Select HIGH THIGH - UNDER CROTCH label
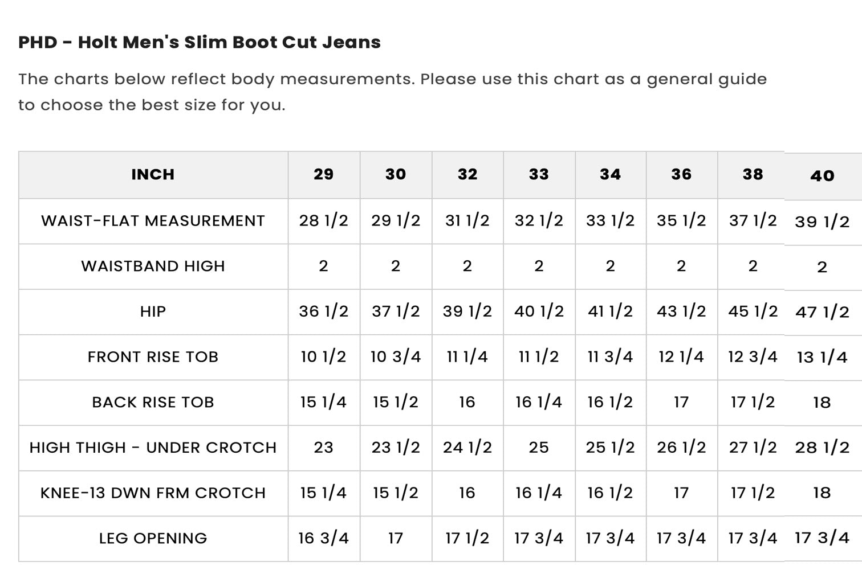 [153, 448]
